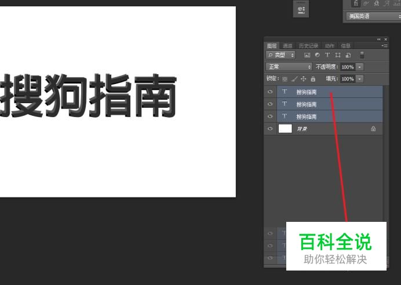Select the 背景 layer name

click(x=302, y=129)
